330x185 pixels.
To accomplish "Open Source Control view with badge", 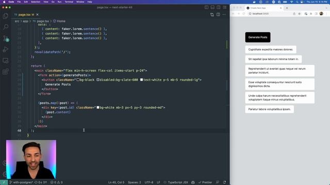I will (x=6, y=38).
